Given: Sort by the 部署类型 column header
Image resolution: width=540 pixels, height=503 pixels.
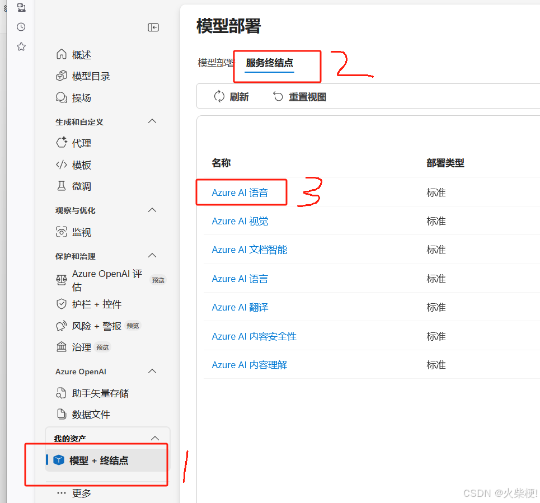Looking at the screenshot, I should [445, 163].
